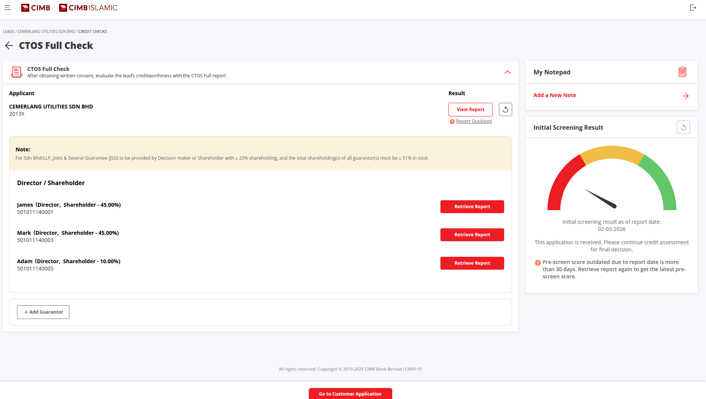The height and width of the screenshot is (399, 706).
Task: Click the Note about Joint & Several Guarantee
Action: point(222,158)
